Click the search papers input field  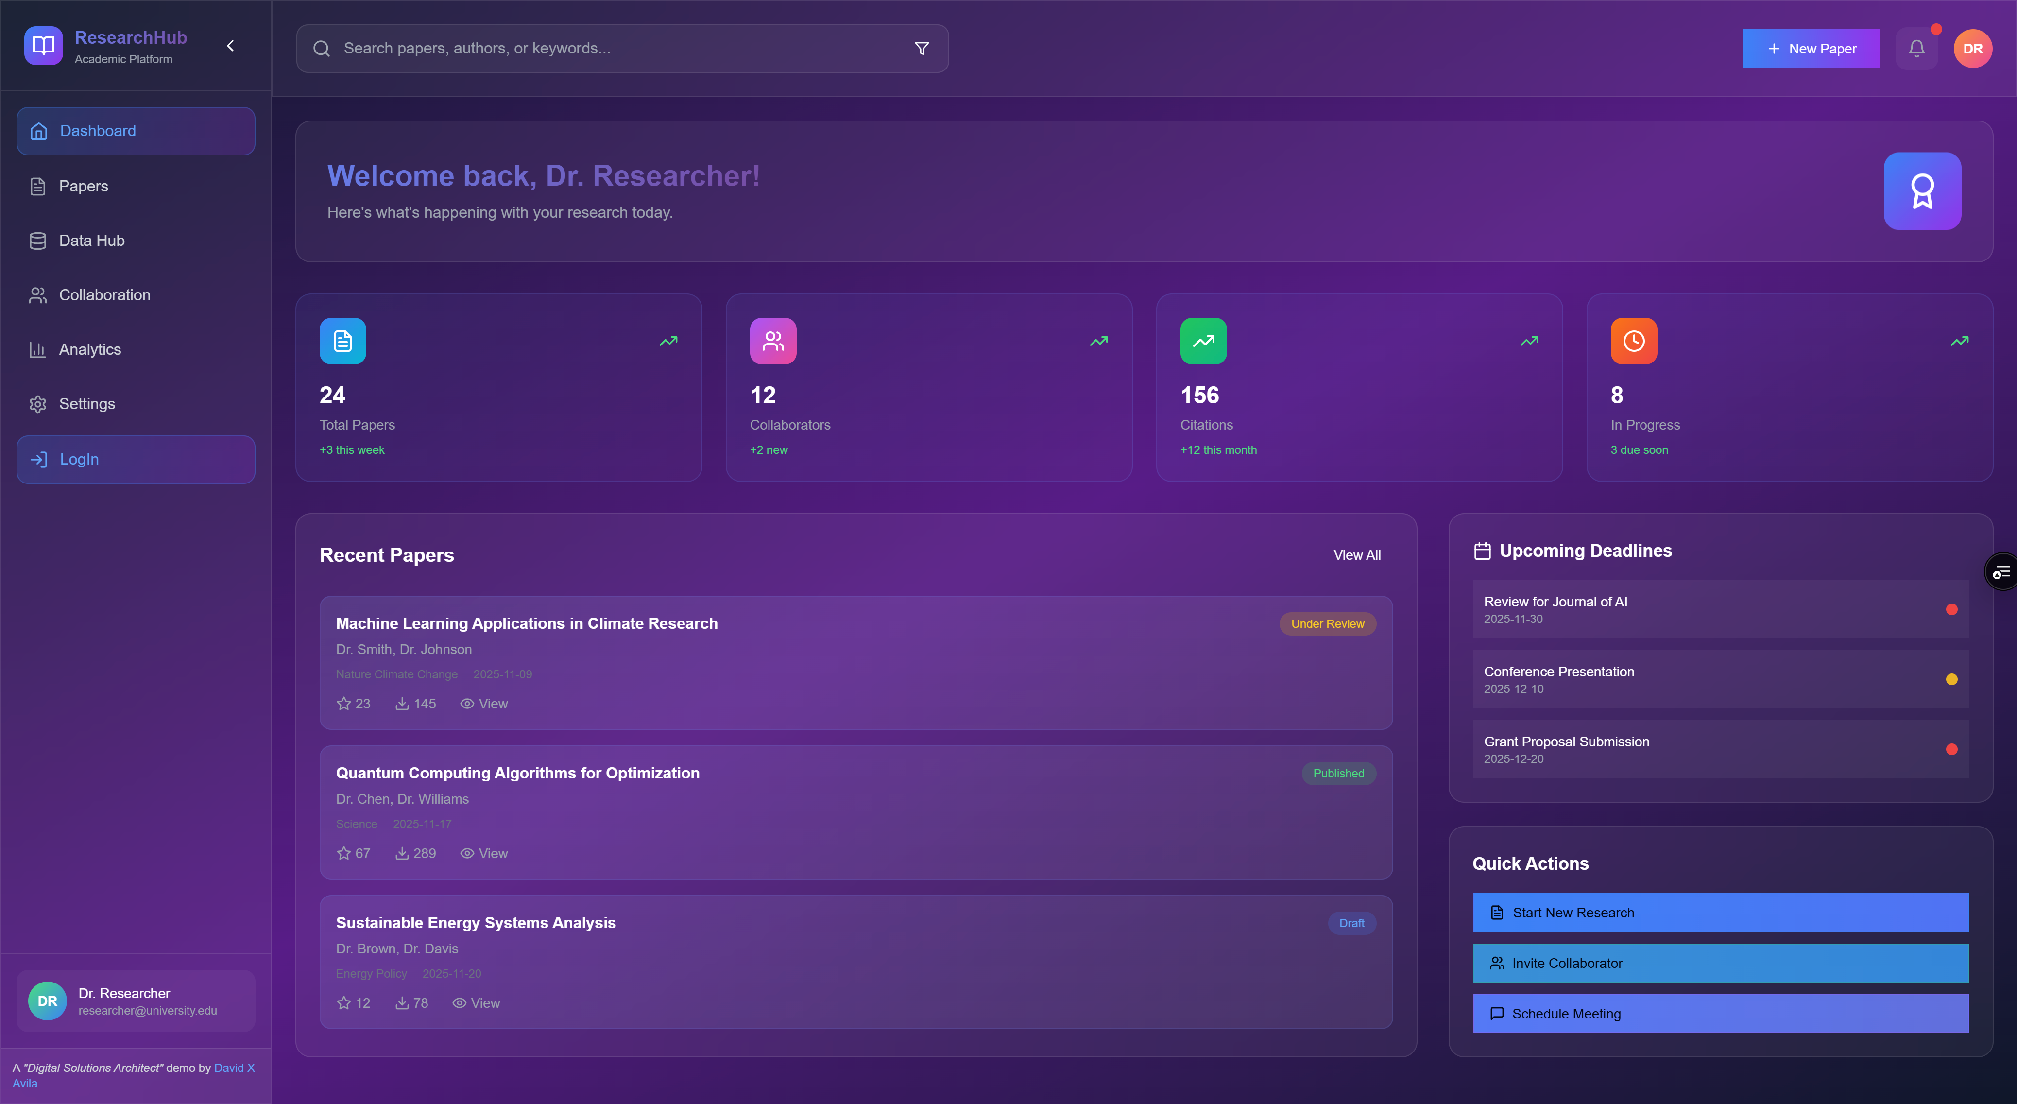click(548, 48)
